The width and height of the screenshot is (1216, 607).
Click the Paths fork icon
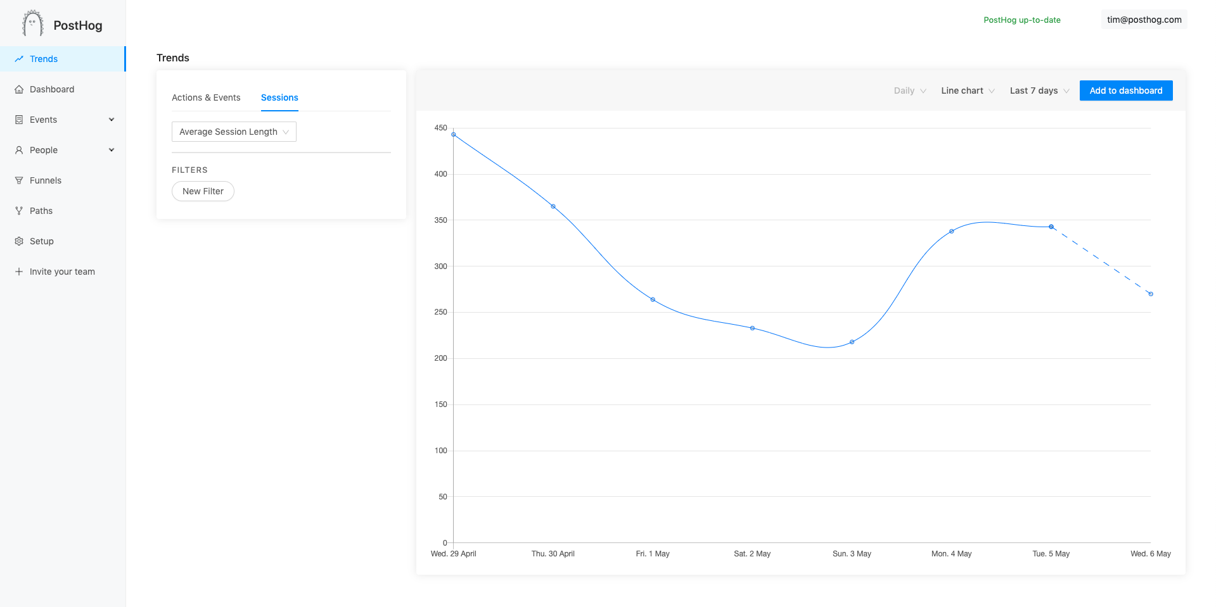pos(19,211)
